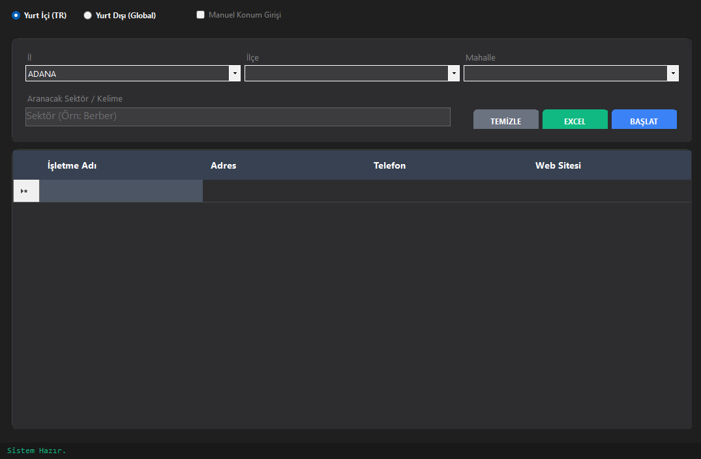Expand the Mahalle dropdown arrow
The height and width of the screenshot is (459, 701).
[673, 73]
